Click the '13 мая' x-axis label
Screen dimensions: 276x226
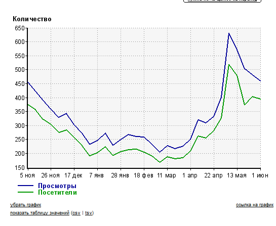pyautogui.click(x=236, y=175)
